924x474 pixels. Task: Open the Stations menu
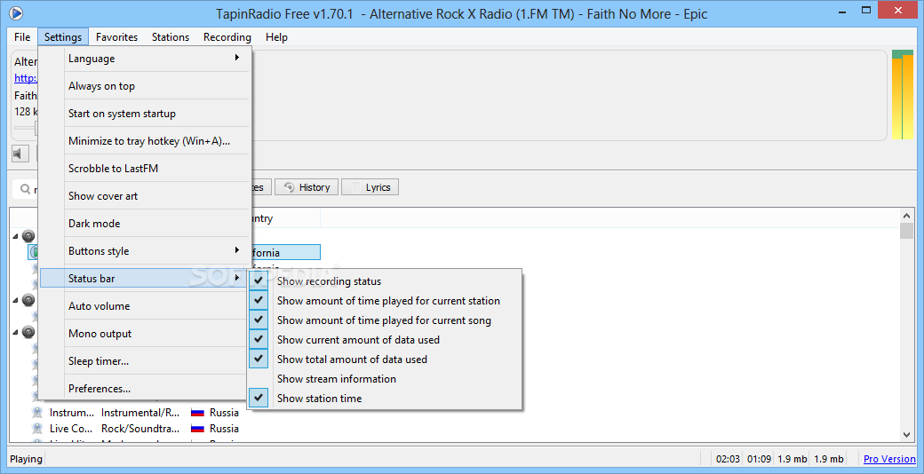click(x=171, y=37)
